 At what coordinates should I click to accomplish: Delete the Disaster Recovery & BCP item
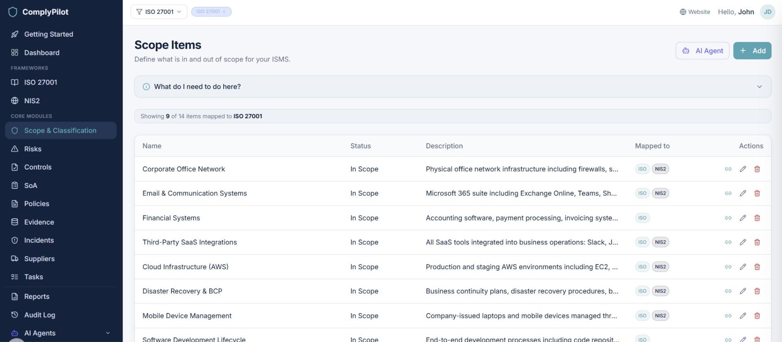757,291
